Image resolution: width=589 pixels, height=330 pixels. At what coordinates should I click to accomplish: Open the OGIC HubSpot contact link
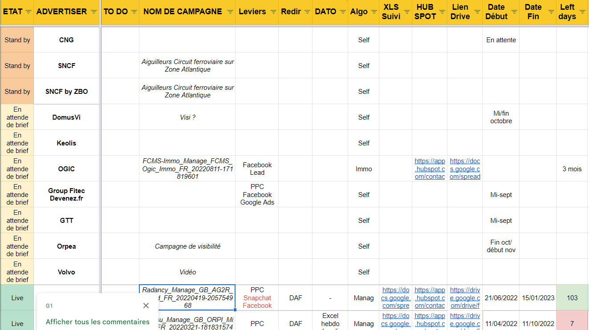(430, 169)
